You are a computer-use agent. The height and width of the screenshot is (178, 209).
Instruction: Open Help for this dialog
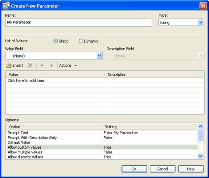[191, 169]
